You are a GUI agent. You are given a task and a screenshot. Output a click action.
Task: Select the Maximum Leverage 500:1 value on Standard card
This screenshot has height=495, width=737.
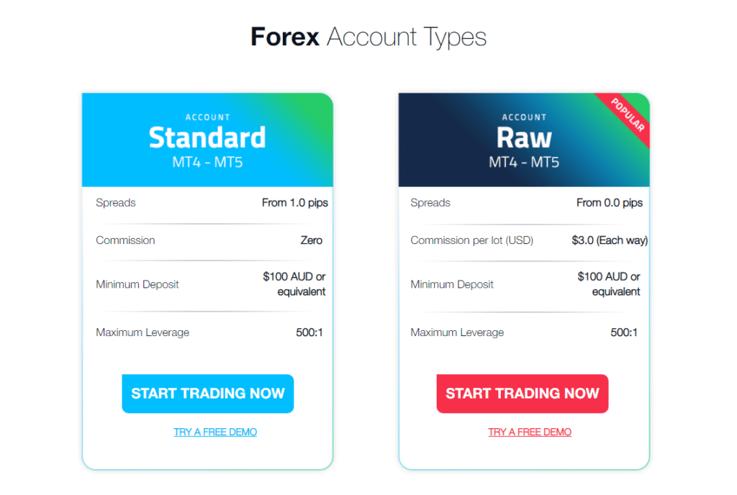[x=309, y=332]
